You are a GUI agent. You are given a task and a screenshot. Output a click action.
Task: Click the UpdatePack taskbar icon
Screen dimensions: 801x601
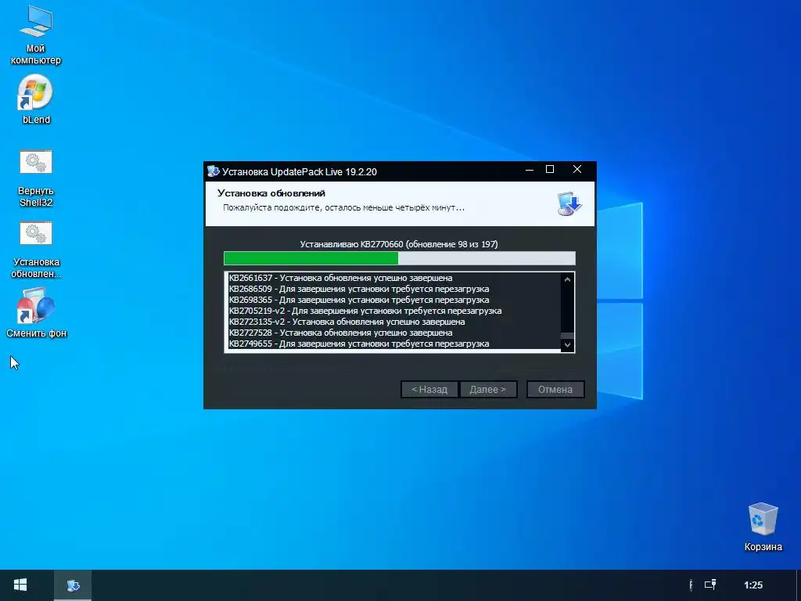coord(73,585)
